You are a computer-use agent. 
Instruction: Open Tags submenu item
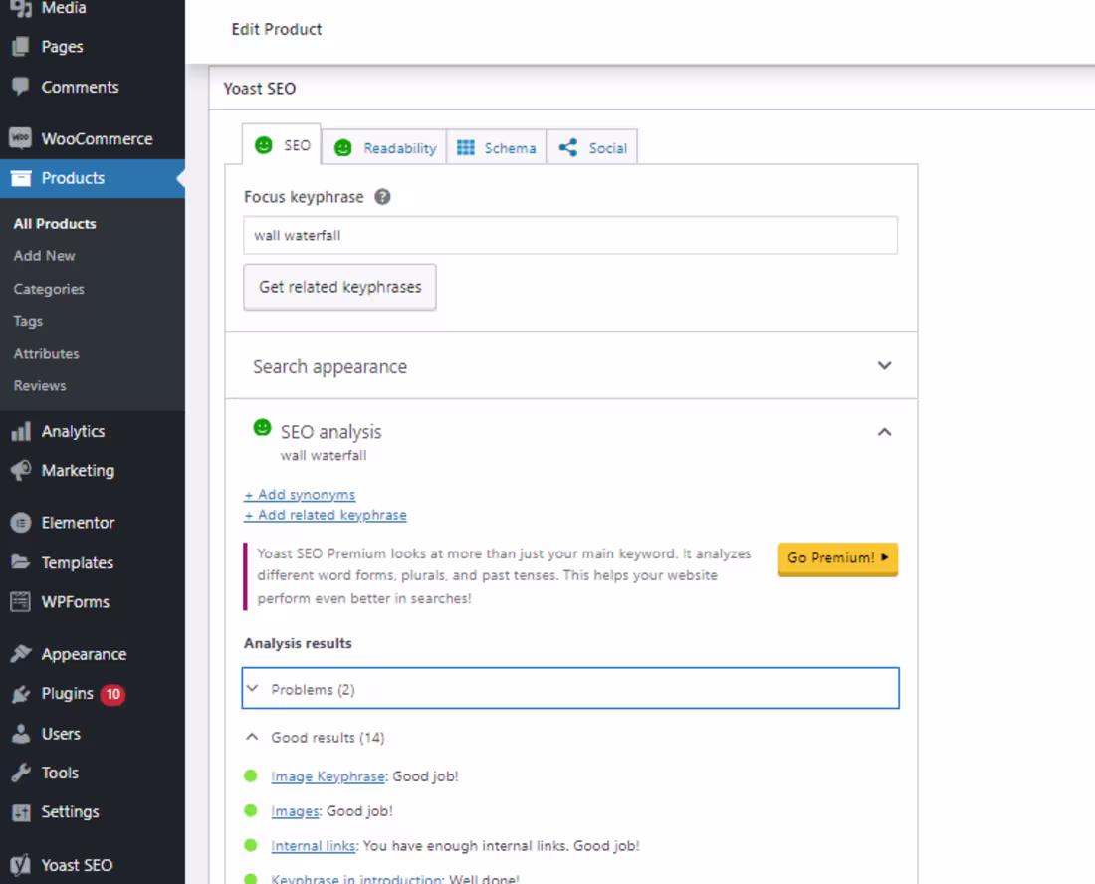pos(28,321)
